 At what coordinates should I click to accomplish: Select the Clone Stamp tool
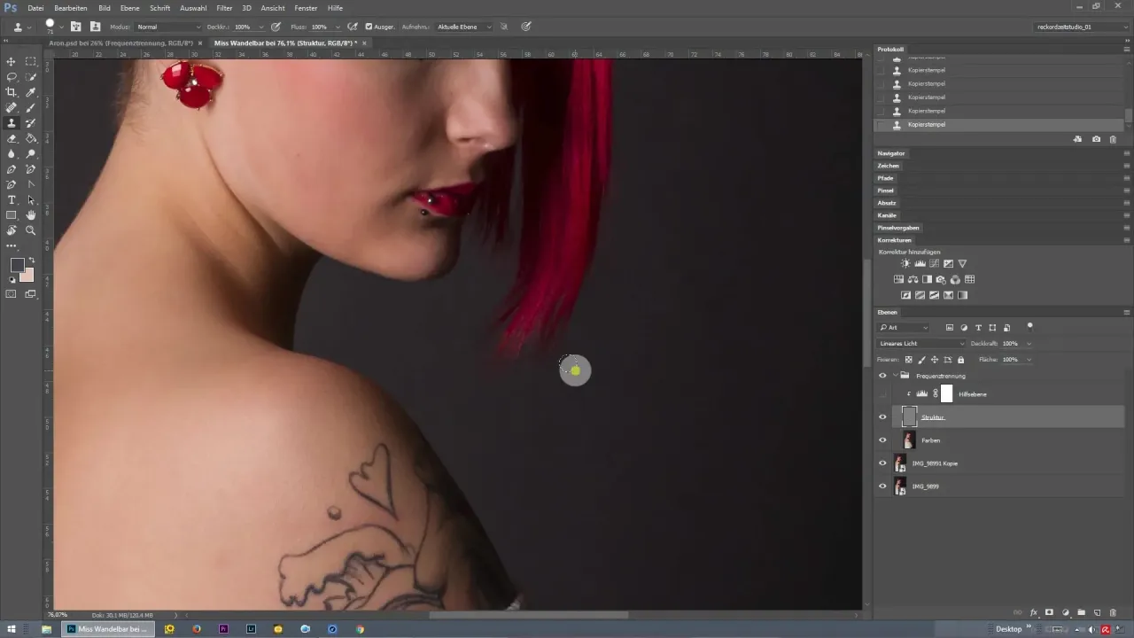click(x=12, y=124)
